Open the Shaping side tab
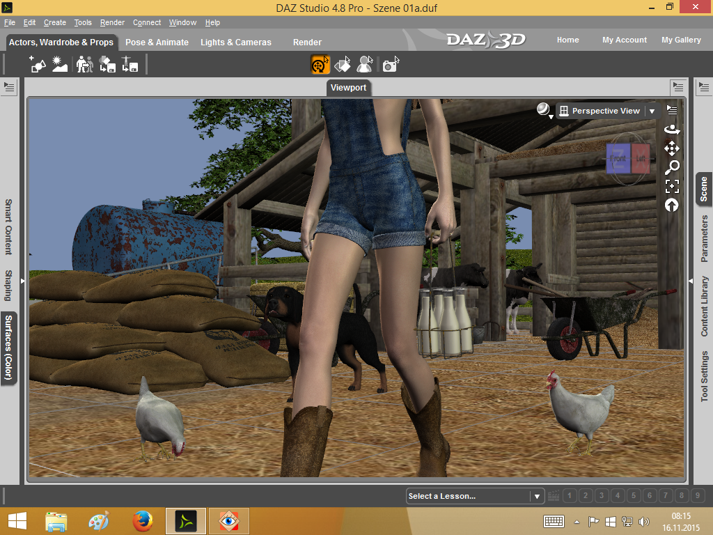 tap(8, 285)
